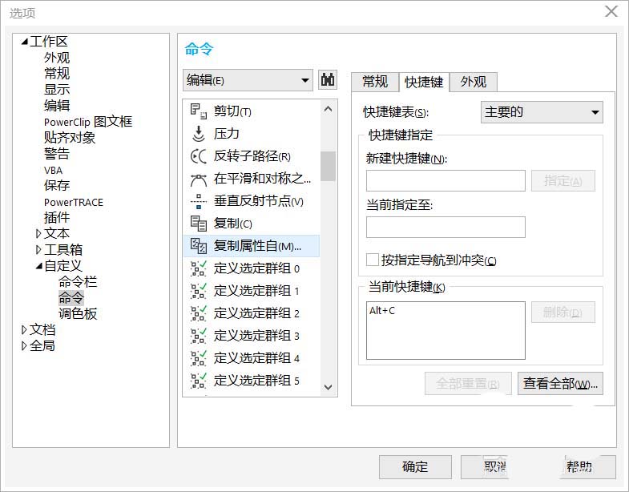Select 调色板 in the options tree

pyautogui.click(x=78, y=314)
